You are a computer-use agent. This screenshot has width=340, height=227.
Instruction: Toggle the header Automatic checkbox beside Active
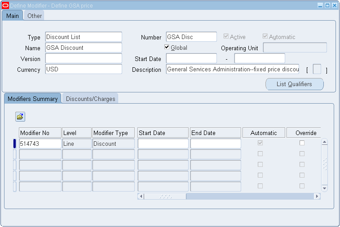pos(265,36)
